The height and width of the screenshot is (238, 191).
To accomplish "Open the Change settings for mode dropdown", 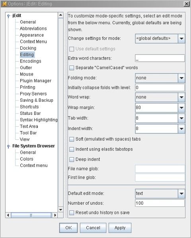I will click(181, 39).
